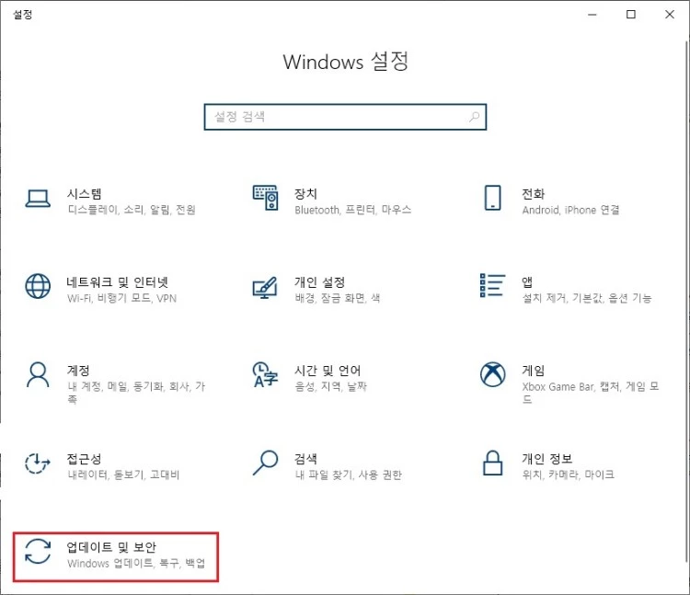Click the text 내 파일 찾기, 사용 권한
Screen dimensions: 690x595
pos(349,475)
